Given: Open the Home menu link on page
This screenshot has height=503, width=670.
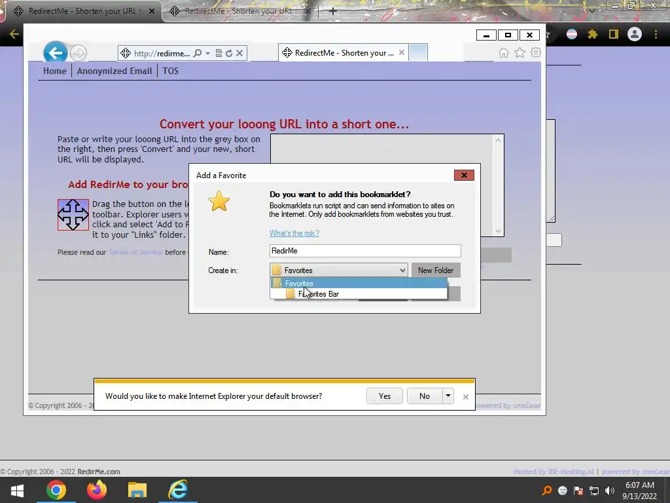Looking at the screenshot, I should 55,71.
